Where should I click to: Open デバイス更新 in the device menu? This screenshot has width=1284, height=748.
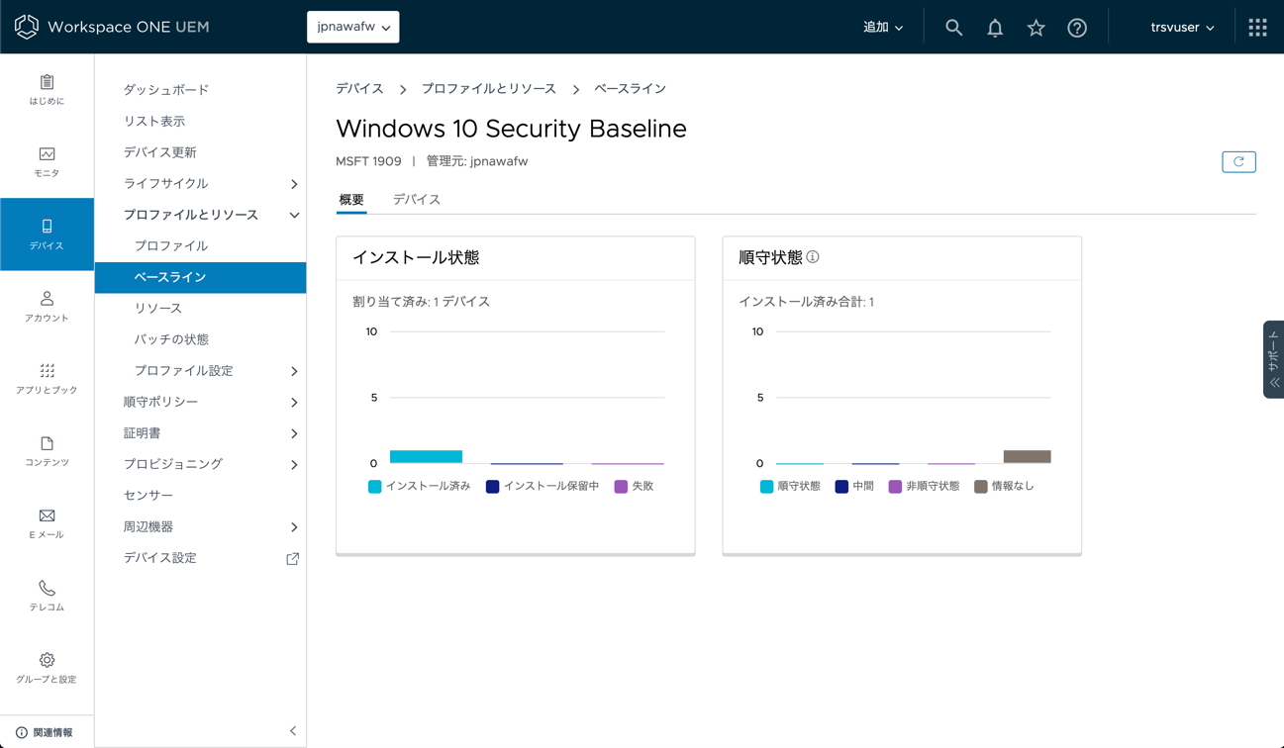160,152
